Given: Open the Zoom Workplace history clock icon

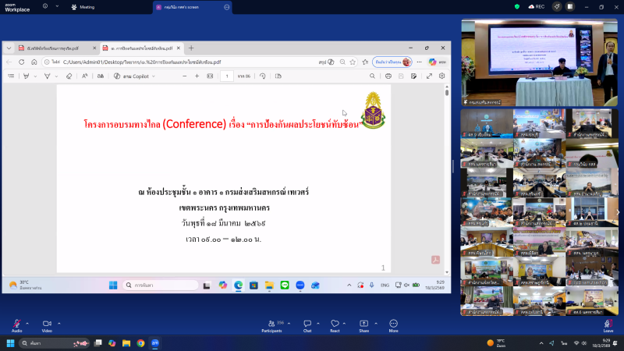Looking at the screenshot, I should pyautogui.click(x=45, y=6).
